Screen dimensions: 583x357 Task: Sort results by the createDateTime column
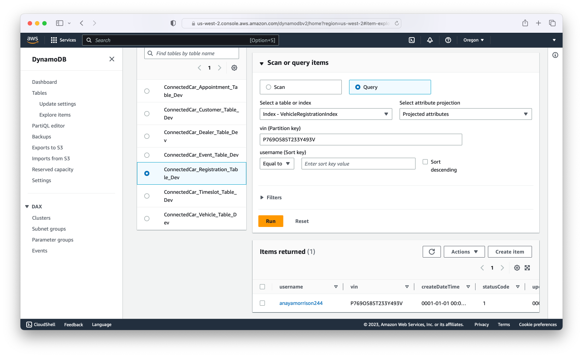(468, 287)
